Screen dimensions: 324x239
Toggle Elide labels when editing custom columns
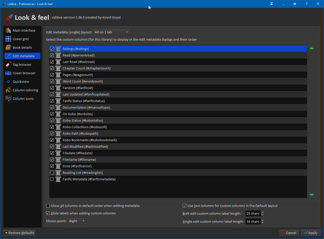click(48, 213)
